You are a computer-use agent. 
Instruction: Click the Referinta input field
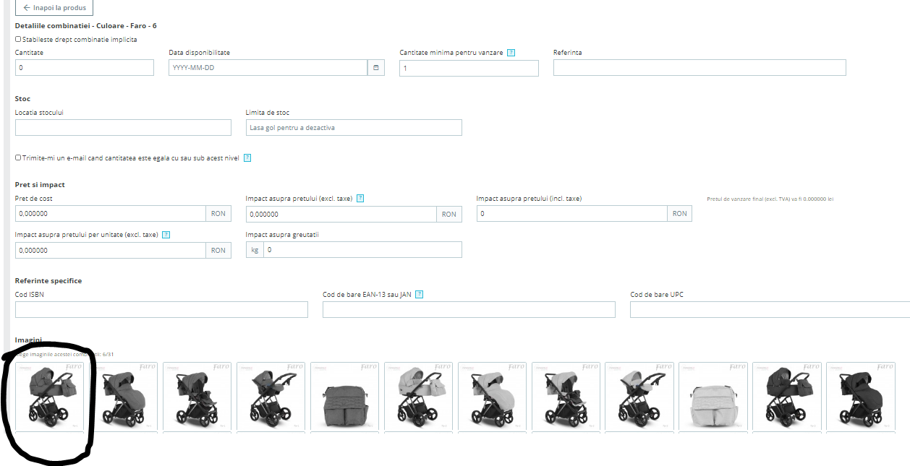tap(699, 68)
